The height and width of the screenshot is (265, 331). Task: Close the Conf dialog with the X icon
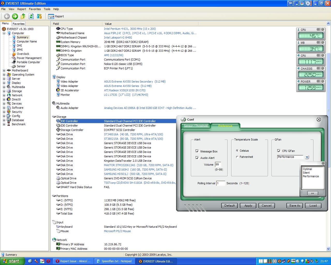(319, 119)
